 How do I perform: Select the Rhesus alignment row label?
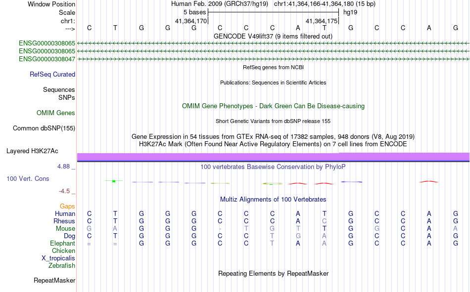point(64,221)
